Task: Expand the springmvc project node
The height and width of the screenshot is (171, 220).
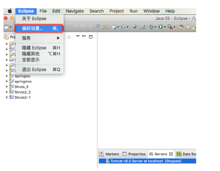Action: tap(7, 81)
